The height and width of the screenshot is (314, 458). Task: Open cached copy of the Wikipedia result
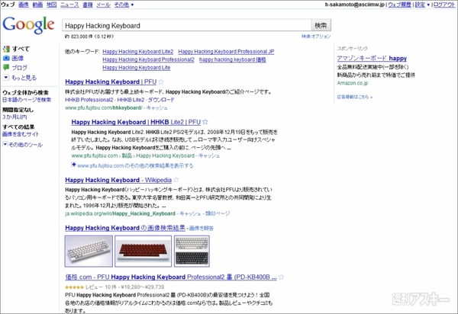click(x=190, y=213)
